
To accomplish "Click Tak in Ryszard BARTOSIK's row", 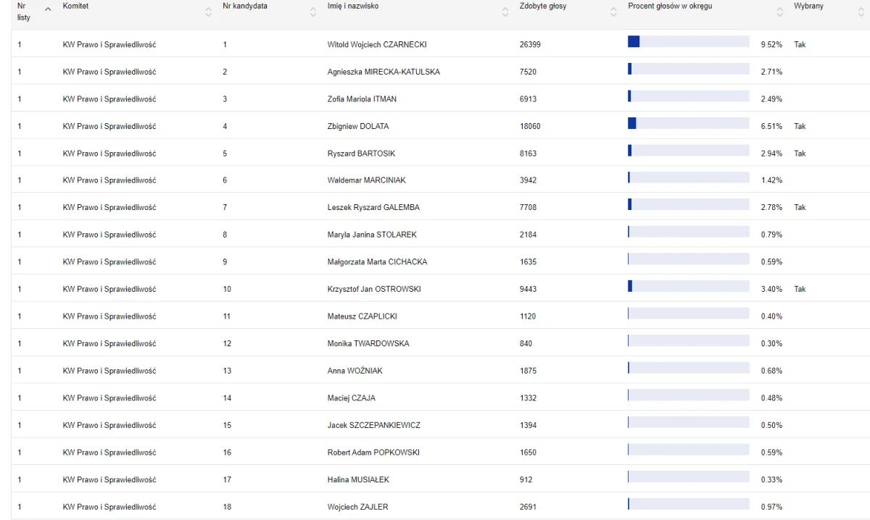I will pyautogui.click(x=800, y=154).
